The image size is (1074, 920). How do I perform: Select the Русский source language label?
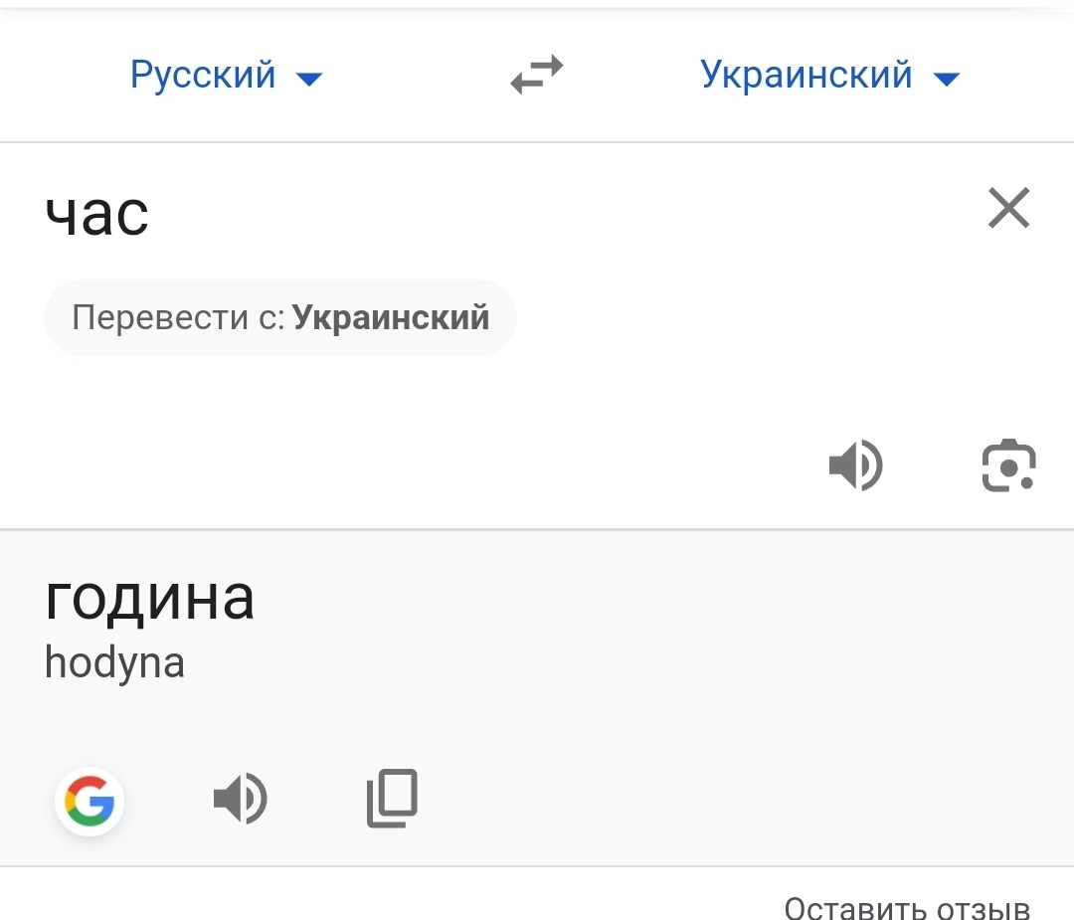click(203, 76)
